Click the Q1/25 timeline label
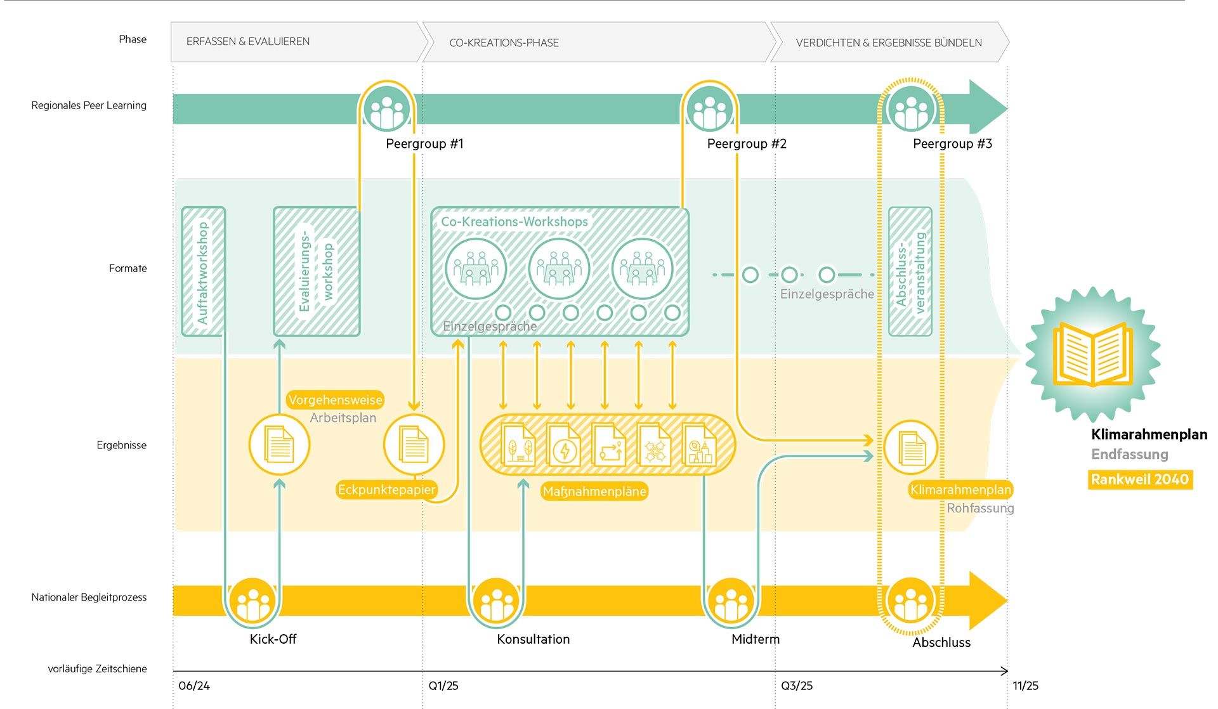1218x709 pixels. click(443, 686)
